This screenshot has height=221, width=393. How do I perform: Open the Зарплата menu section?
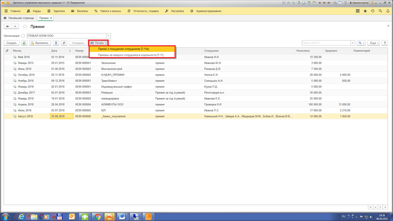coord(57,11)
